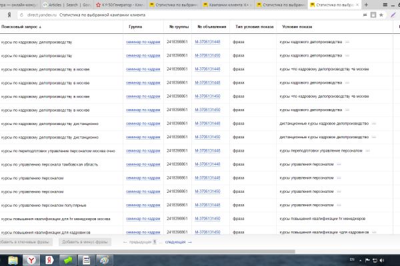Switch to the K50 Генератор tab
The width and height of the screenshot is (400, 266).
(119, 5)
